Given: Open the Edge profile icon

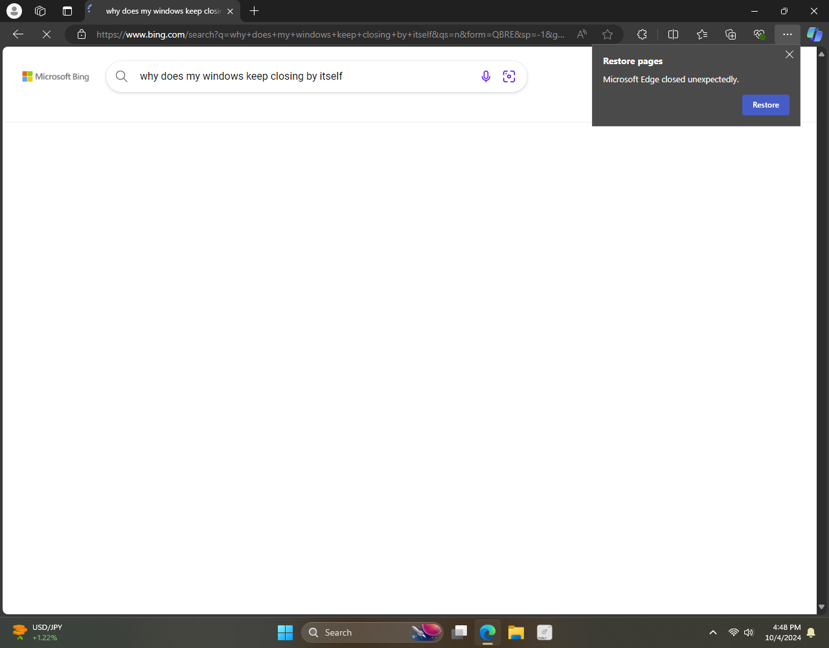Looking at the screenshot, I should [x=14, y=11].
